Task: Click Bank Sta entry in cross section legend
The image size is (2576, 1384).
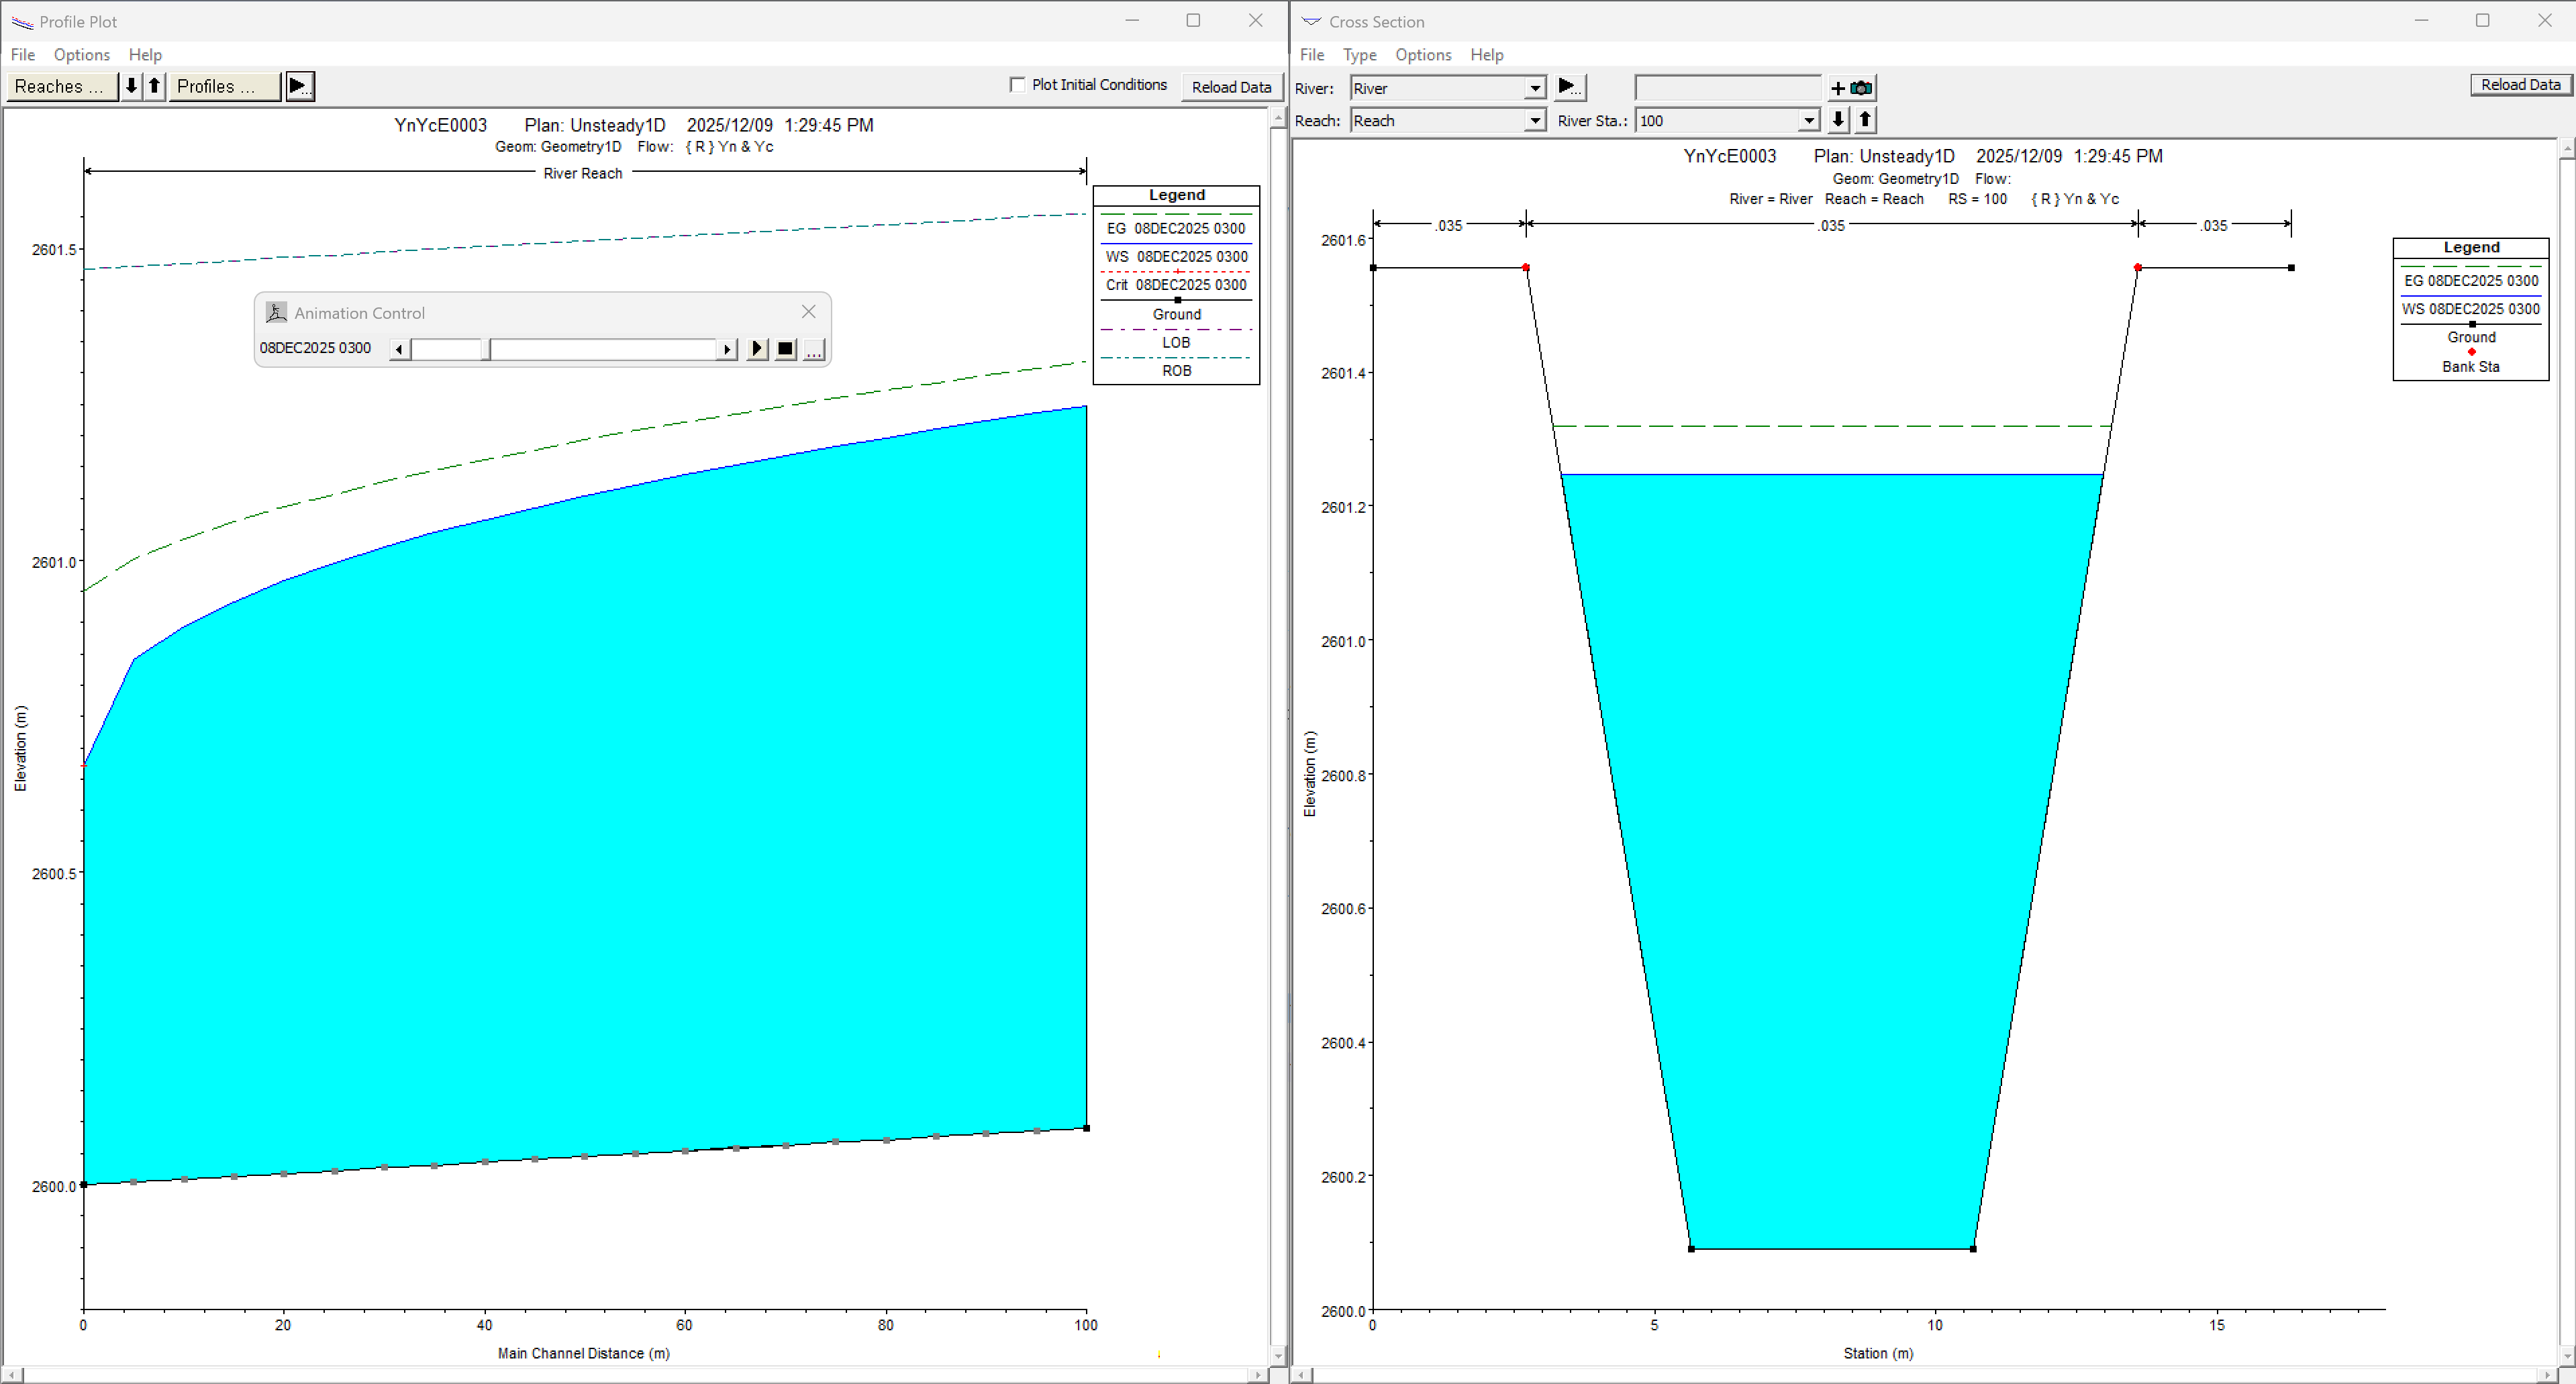Action: [2470, 366]
